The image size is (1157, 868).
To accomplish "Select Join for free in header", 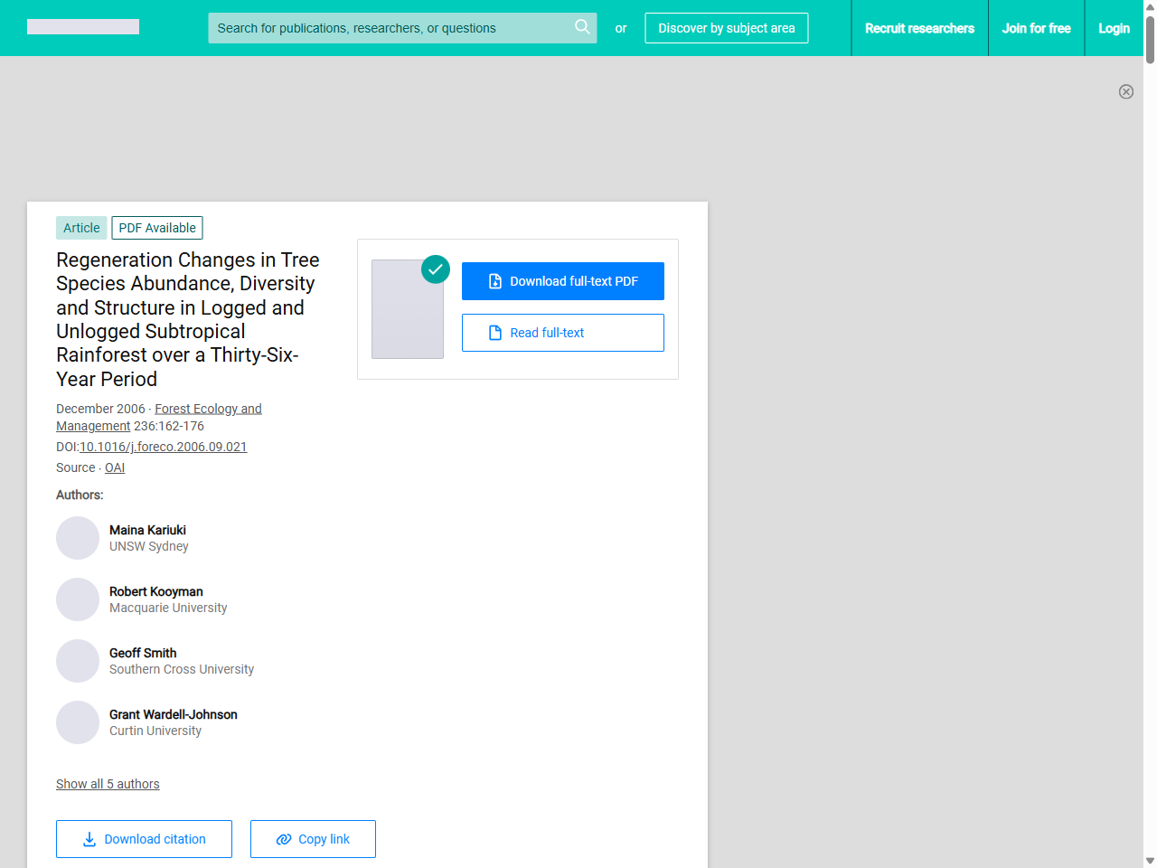I will 1036,28.
